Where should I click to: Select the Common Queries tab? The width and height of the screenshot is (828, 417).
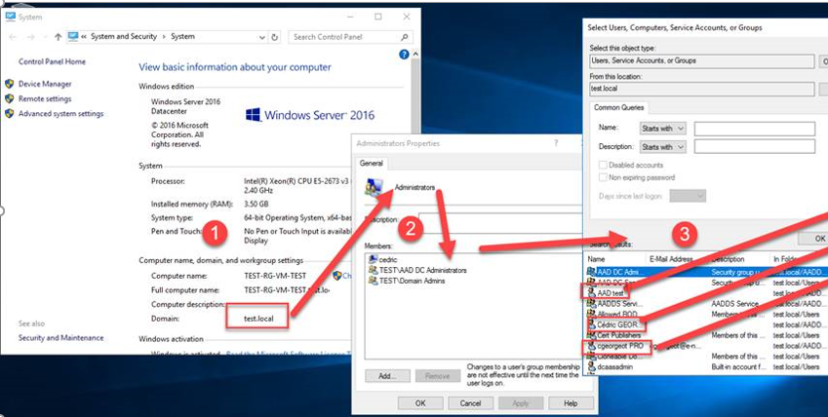click(619, 108)
